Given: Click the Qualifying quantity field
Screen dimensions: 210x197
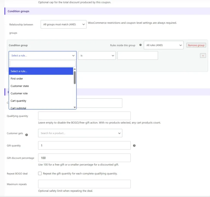Looking at the screenshot, I should [x=84, y=116].
